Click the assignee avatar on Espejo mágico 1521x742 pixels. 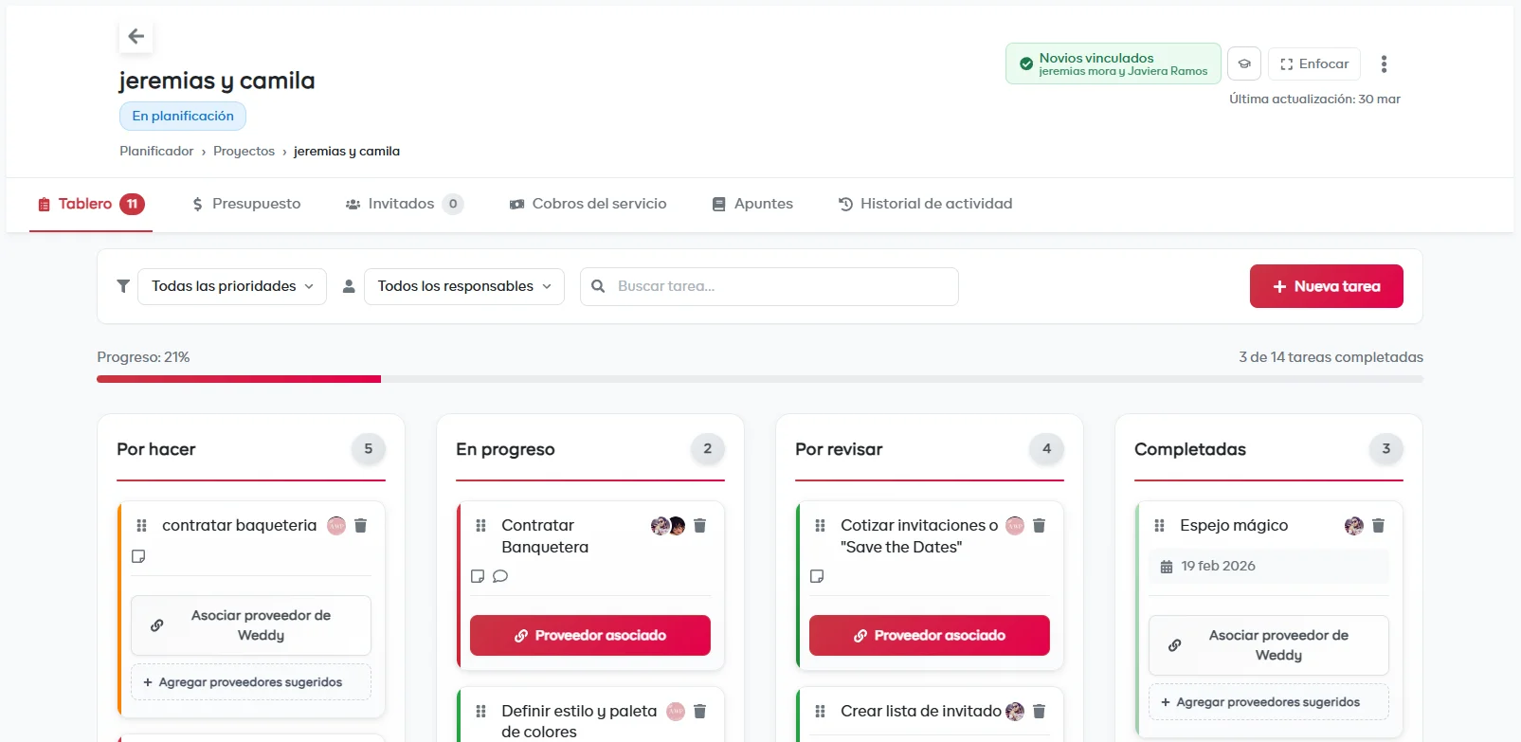click(x=1354, y=526)
